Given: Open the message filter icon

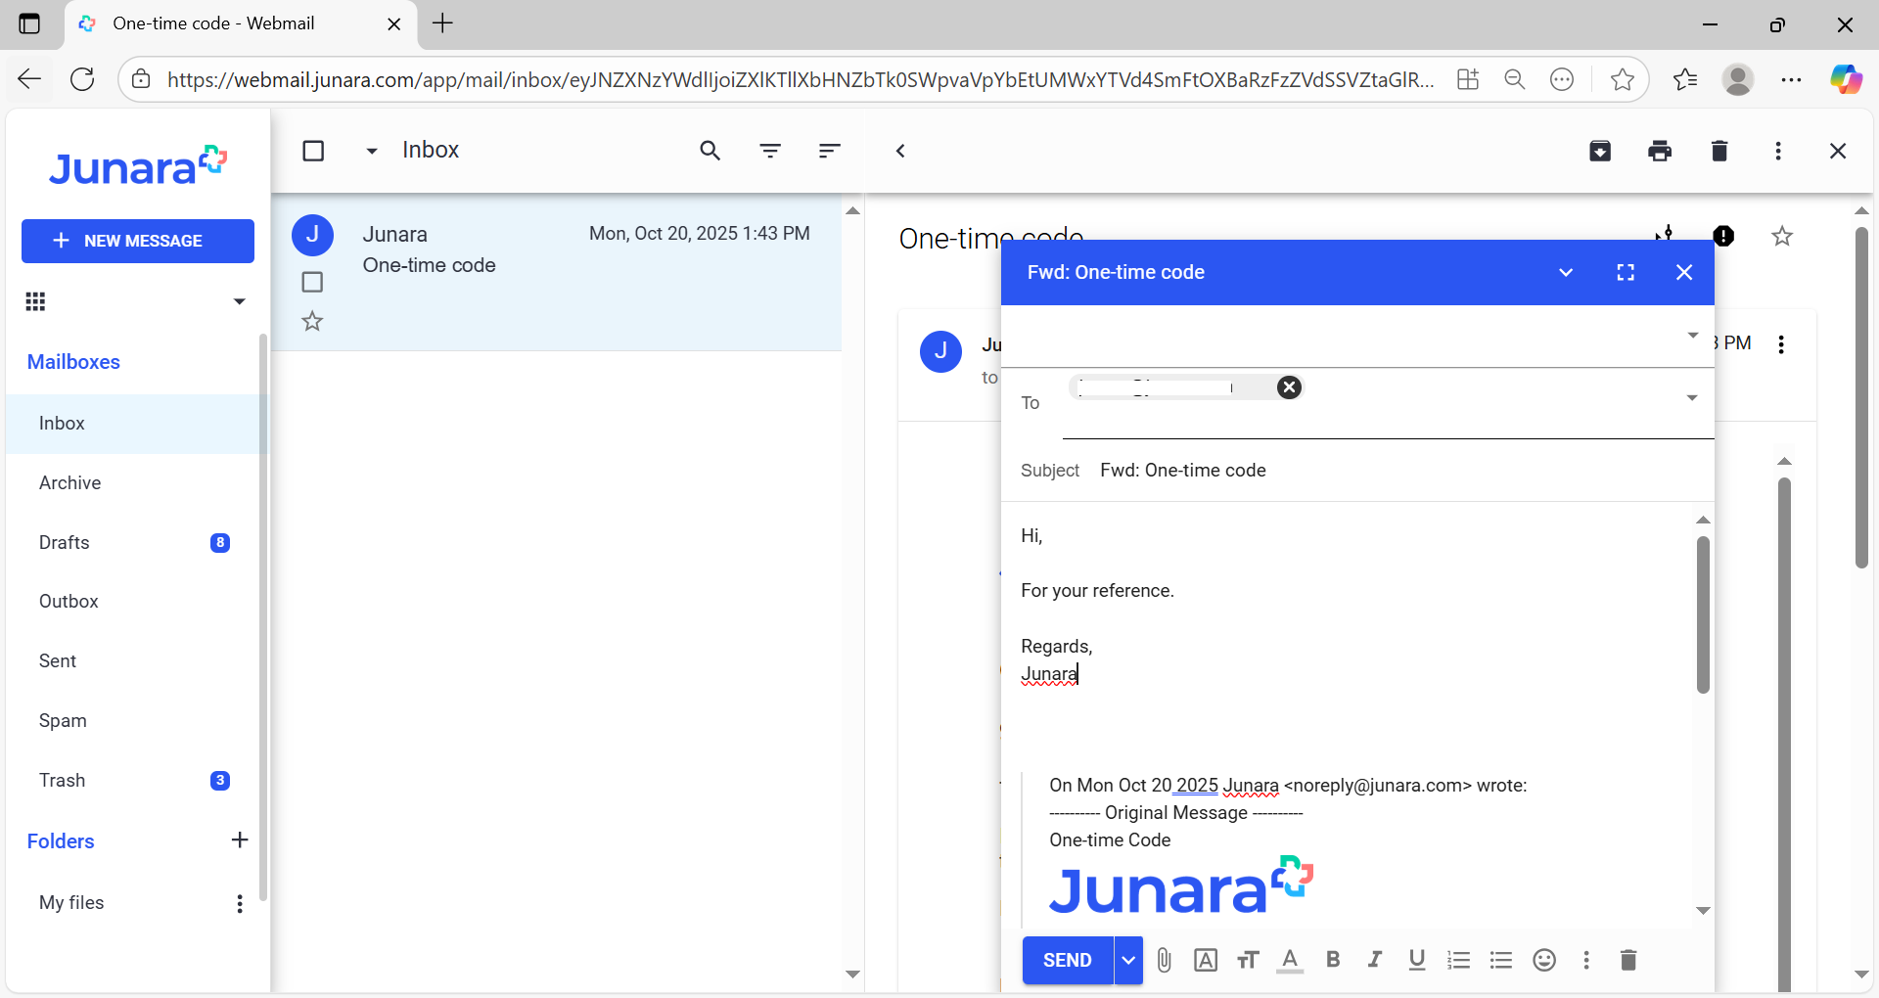Looking at the screenshot, I should (771, 151).
